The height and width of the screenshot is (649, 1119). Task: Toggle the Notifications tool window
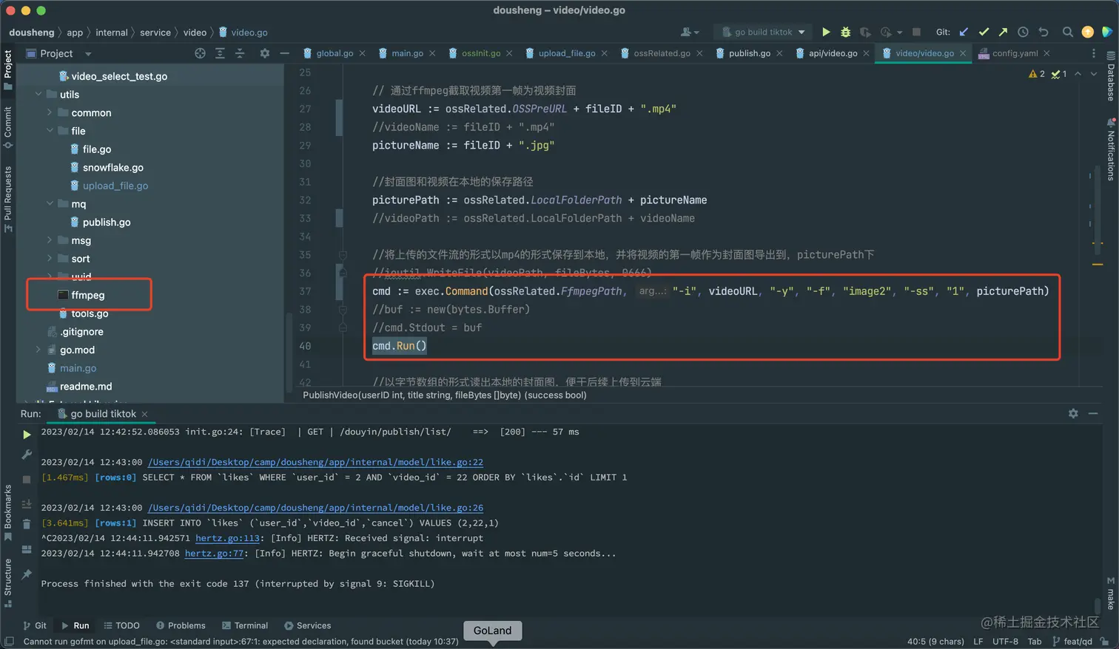coord(1111,149)
